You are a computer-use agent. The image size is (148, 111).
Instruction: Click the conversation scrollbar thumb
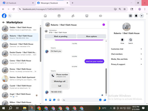pos(106,81)
